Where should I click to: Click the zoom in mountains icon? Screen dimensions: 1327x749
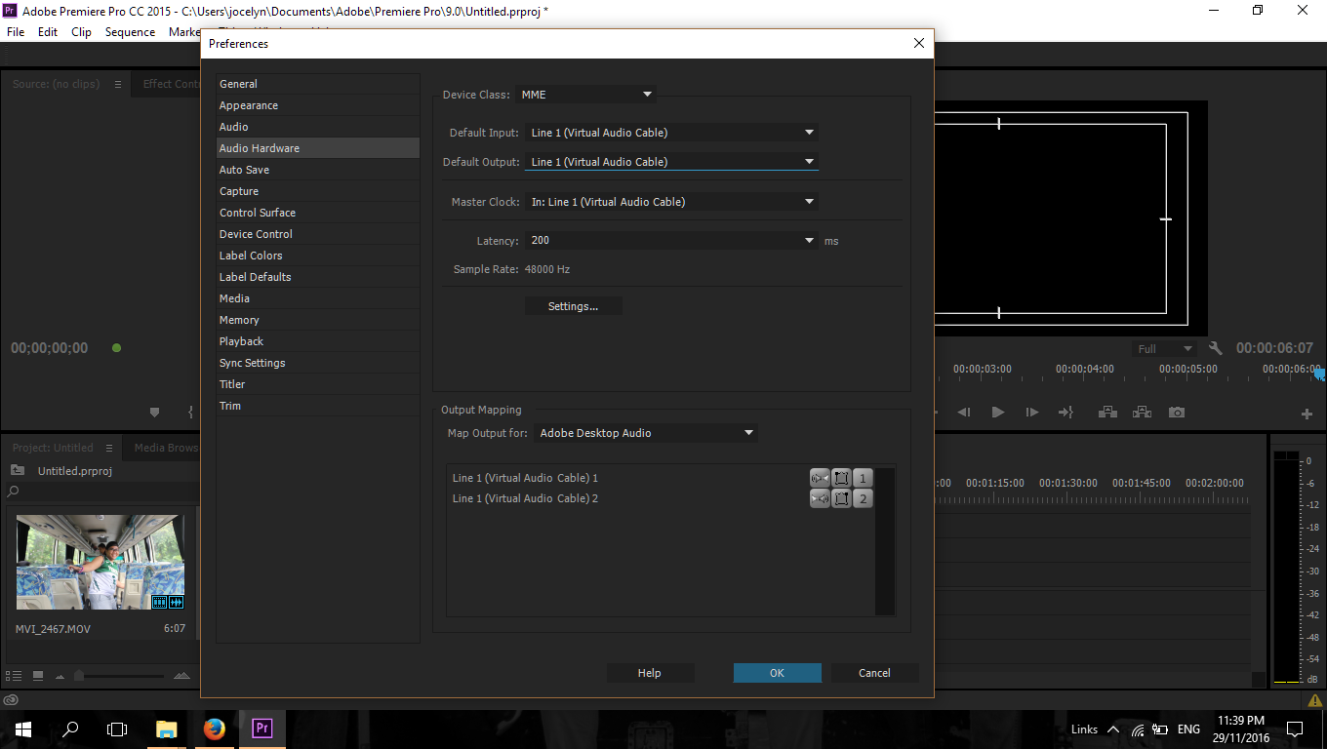(x=181, y=675)
